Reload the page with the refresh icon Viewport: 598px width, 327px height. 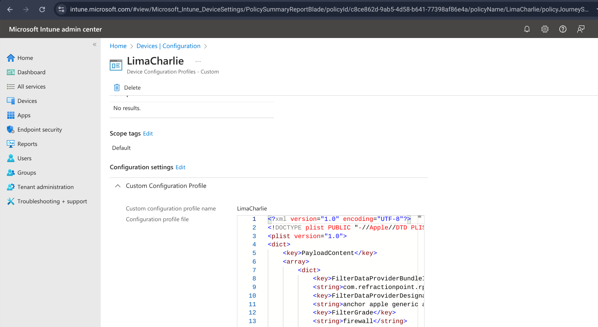click(x=42, y=10)
